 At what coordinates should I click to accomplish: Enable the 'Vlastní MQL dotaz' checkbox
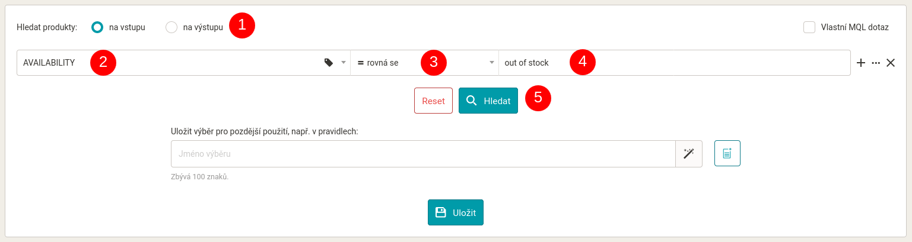pos(809,27)
